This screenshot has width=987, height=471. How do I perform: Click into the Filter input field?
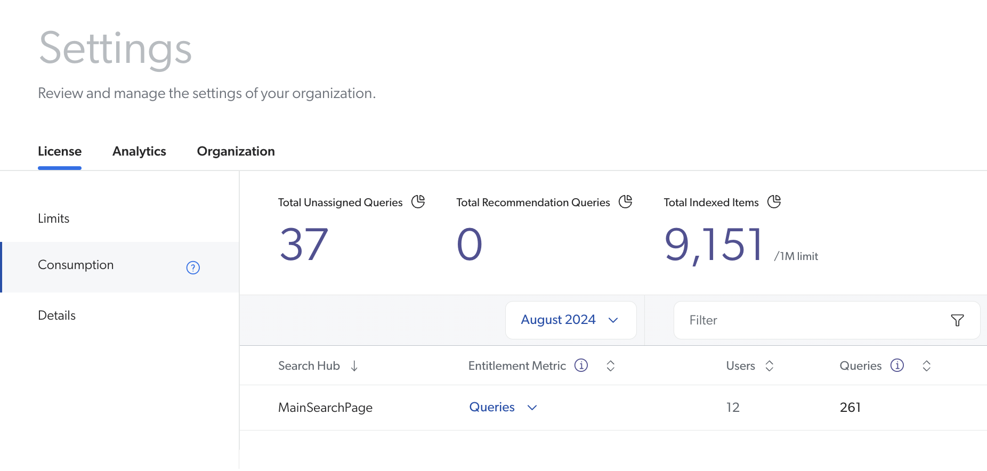tap(827, 320)
